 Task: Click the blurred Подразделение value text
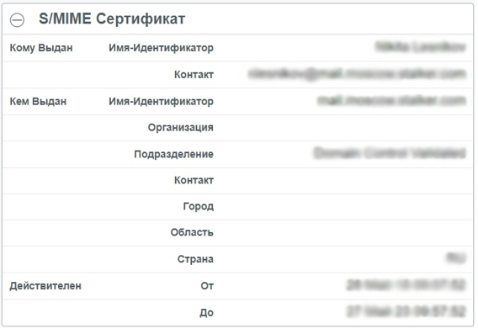390,153
